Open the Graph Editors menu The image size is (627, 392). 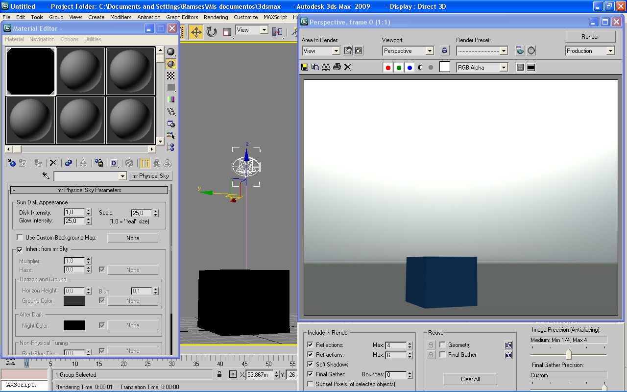(x=182, y=17)
